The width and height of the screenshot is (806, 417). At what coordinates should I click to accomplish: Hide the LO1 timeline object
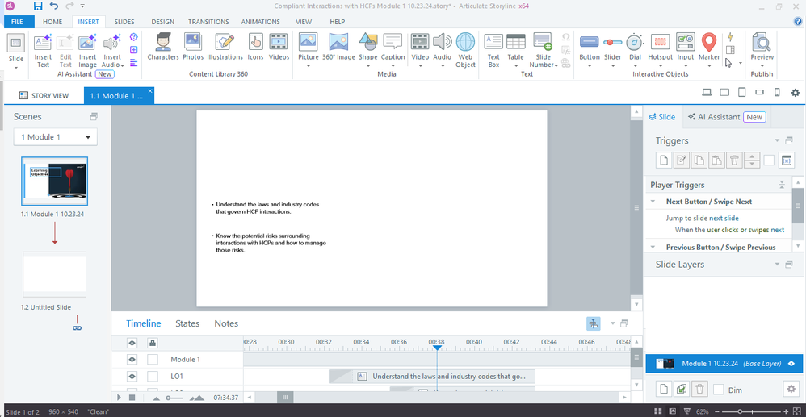click(x=132, y=377)
